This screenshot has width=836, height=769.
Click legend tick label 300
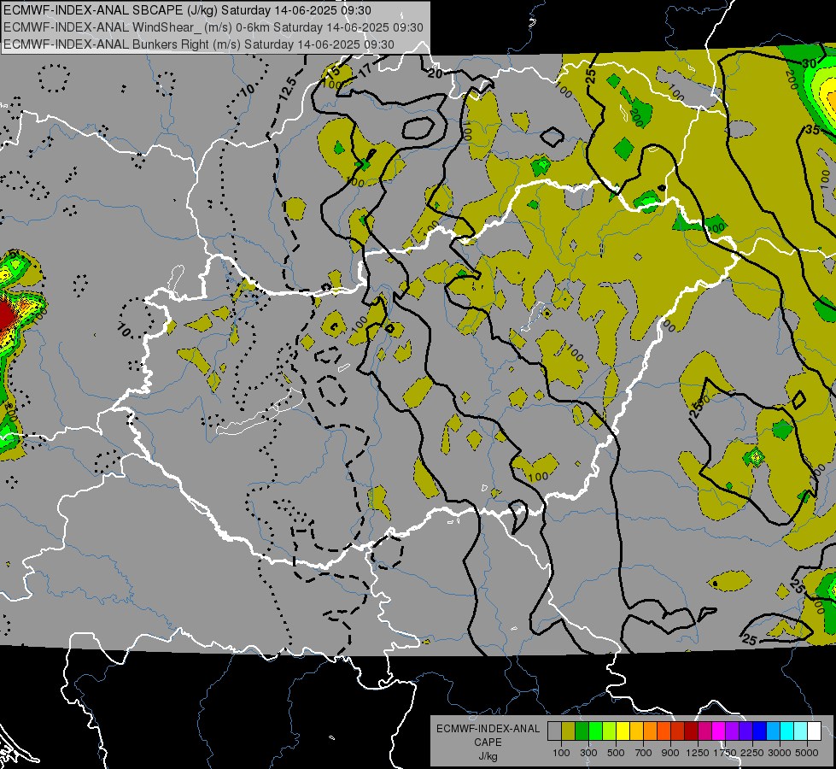pyautogui.click(x=588, y=753)
